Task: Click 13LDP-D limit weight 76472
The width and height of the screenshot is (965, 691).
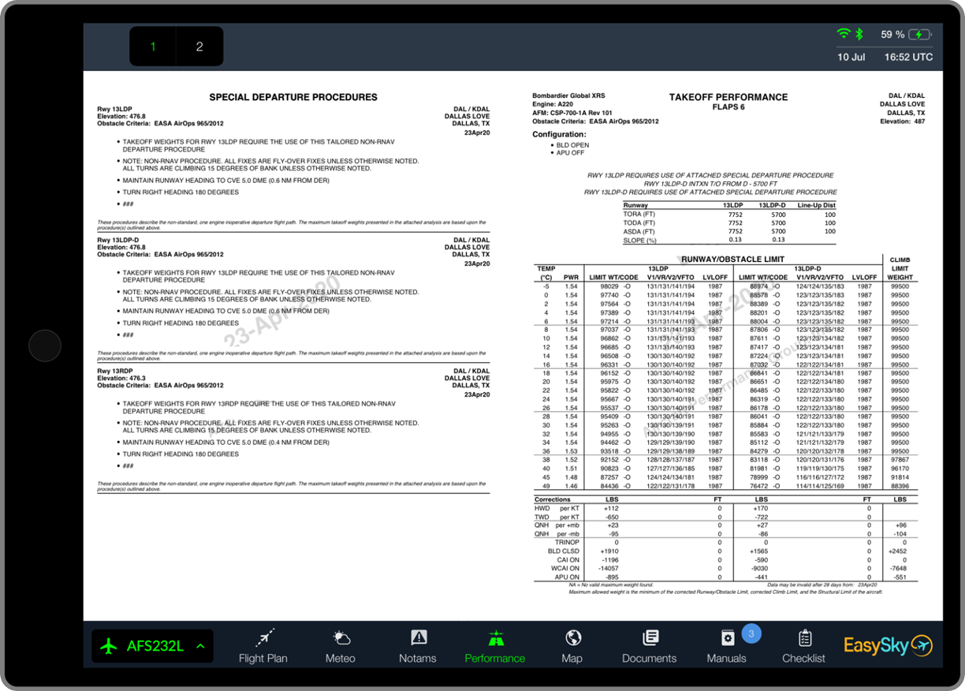Action: pyautogui.click(x=758, y=486)
